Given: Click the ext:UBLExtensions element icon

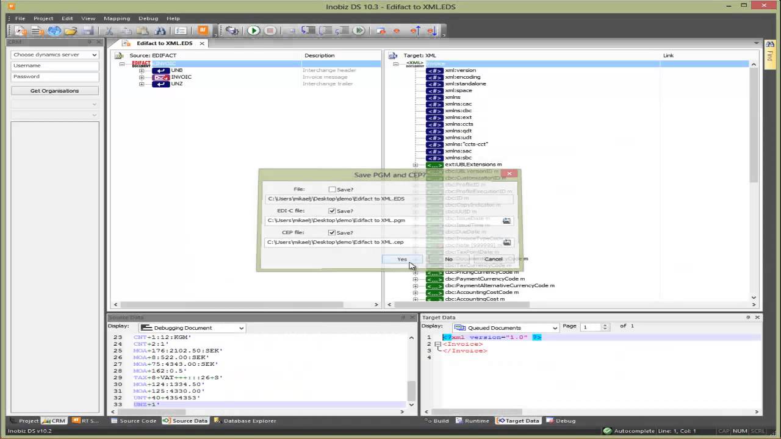Looking at the screenshot, I should tap(434, 165).
